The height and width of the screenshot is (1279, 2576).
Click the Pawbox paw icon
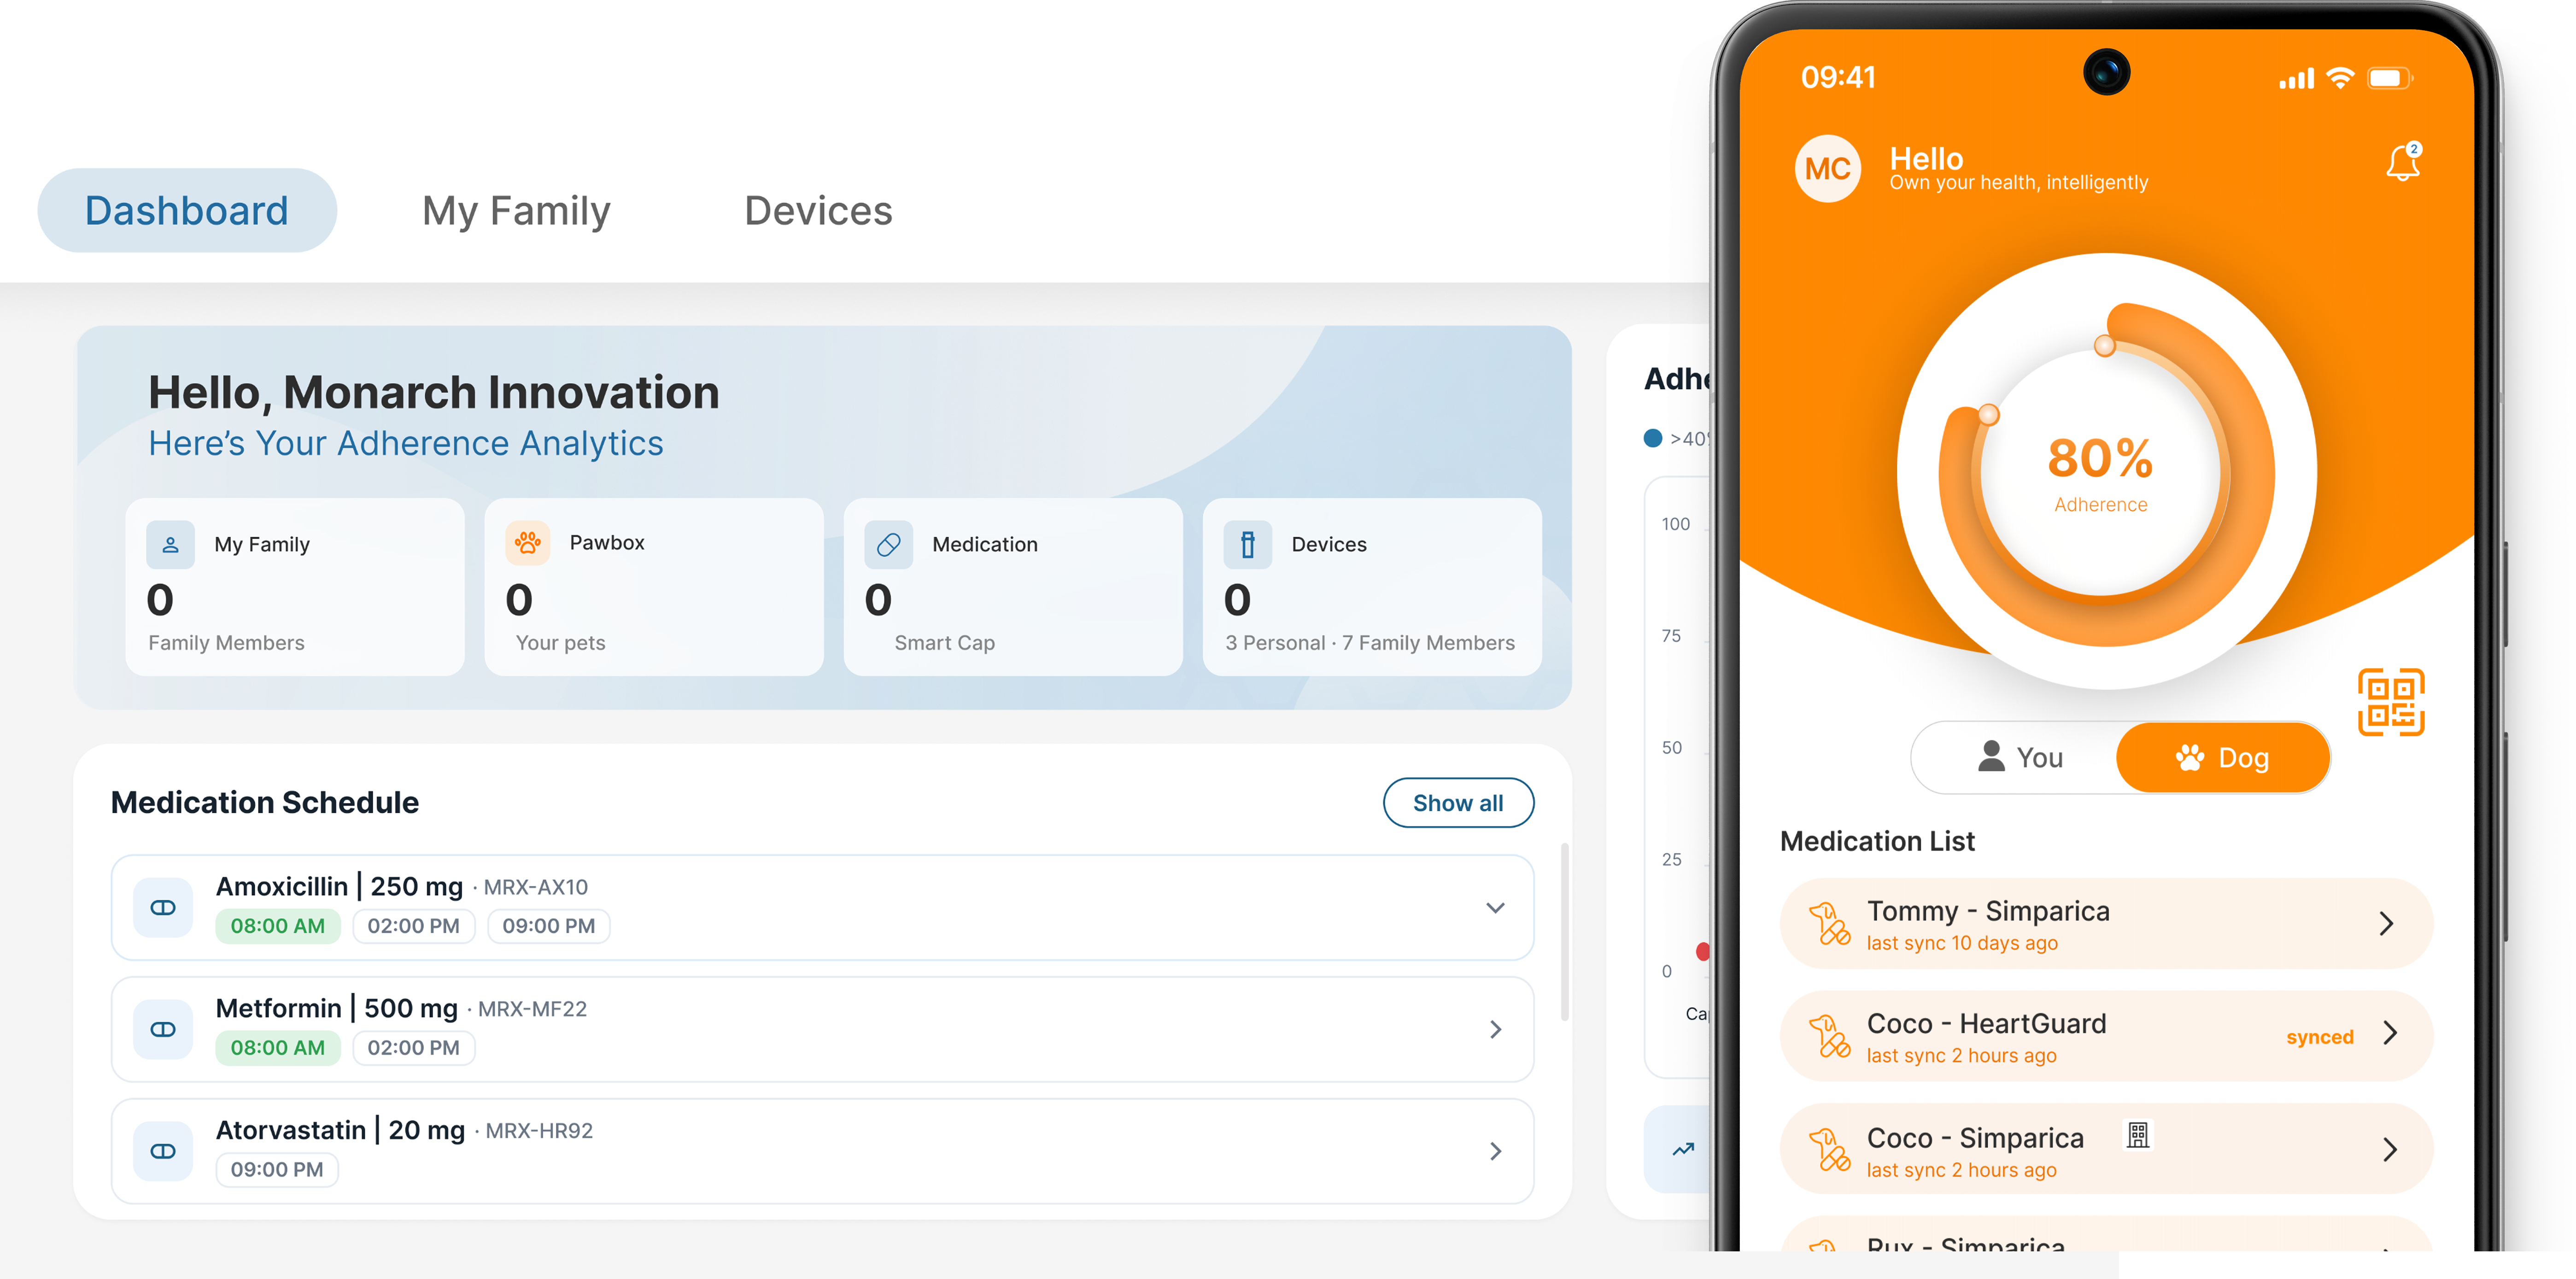click(x=528, y=543)
